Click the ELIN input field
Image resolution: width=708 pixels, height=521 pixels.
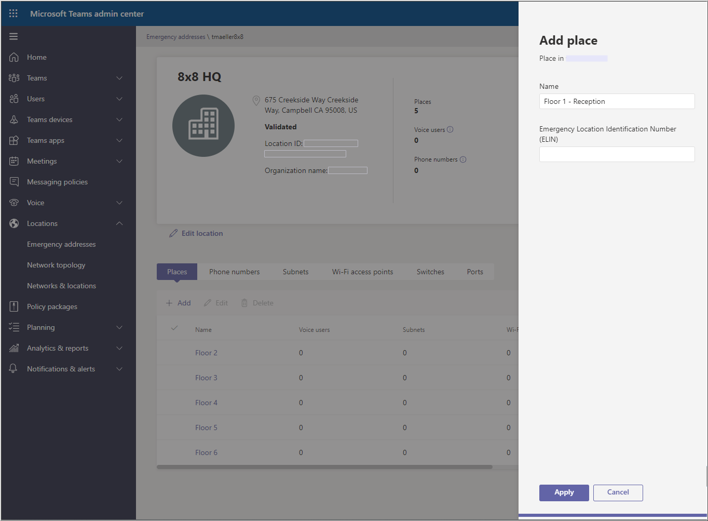(x=617, y=154)
